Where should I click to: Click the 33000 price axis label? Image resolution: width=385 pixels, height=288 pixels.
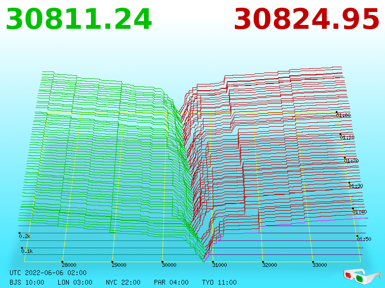[x=320, y=265]
